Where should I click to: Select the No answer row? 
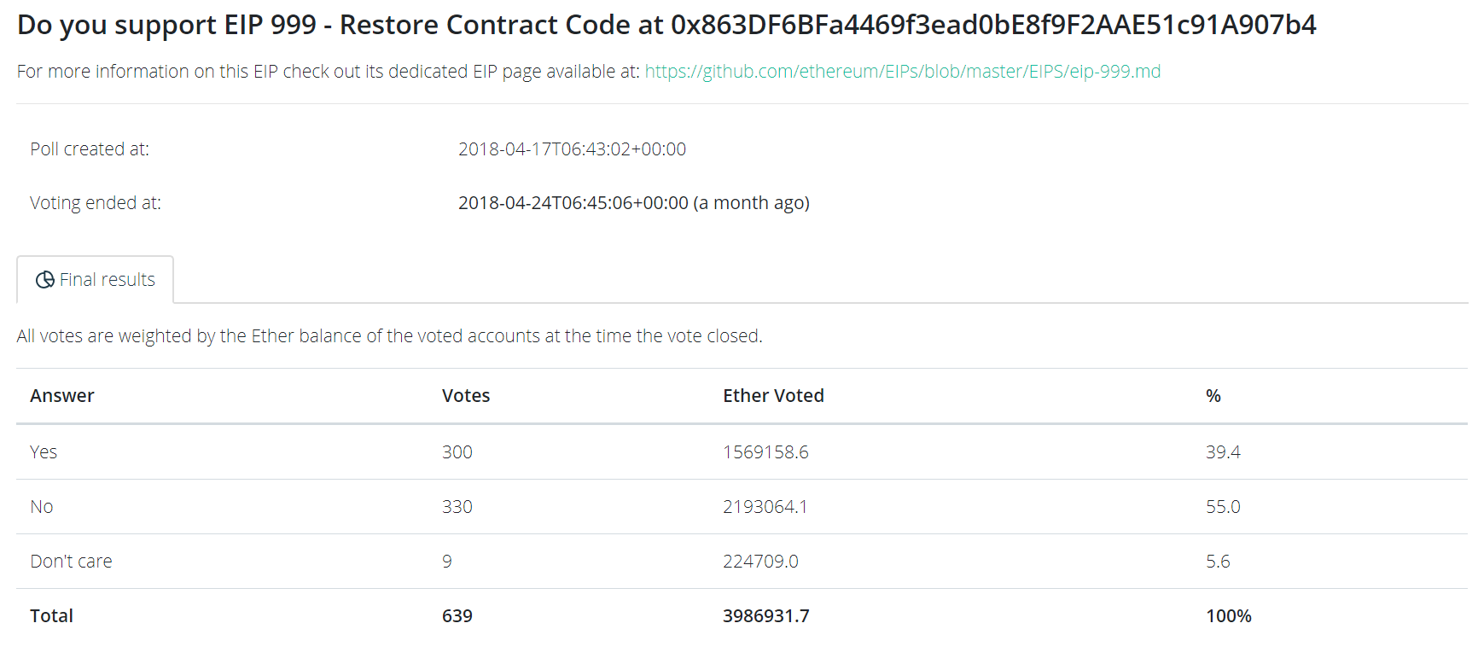(x=742, y=507)
